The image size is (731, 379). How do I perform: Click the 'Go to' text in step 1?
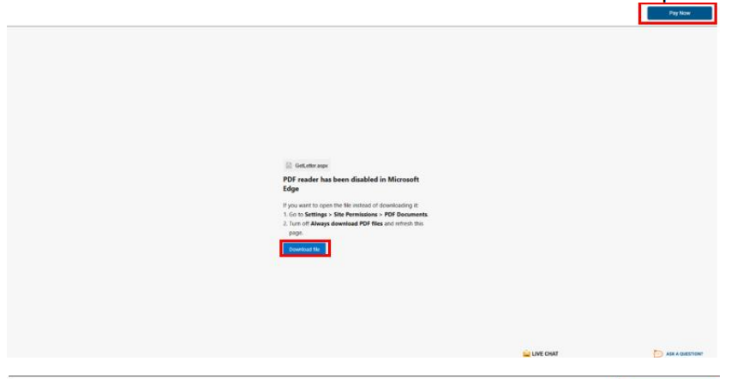(x=296, y=214)
